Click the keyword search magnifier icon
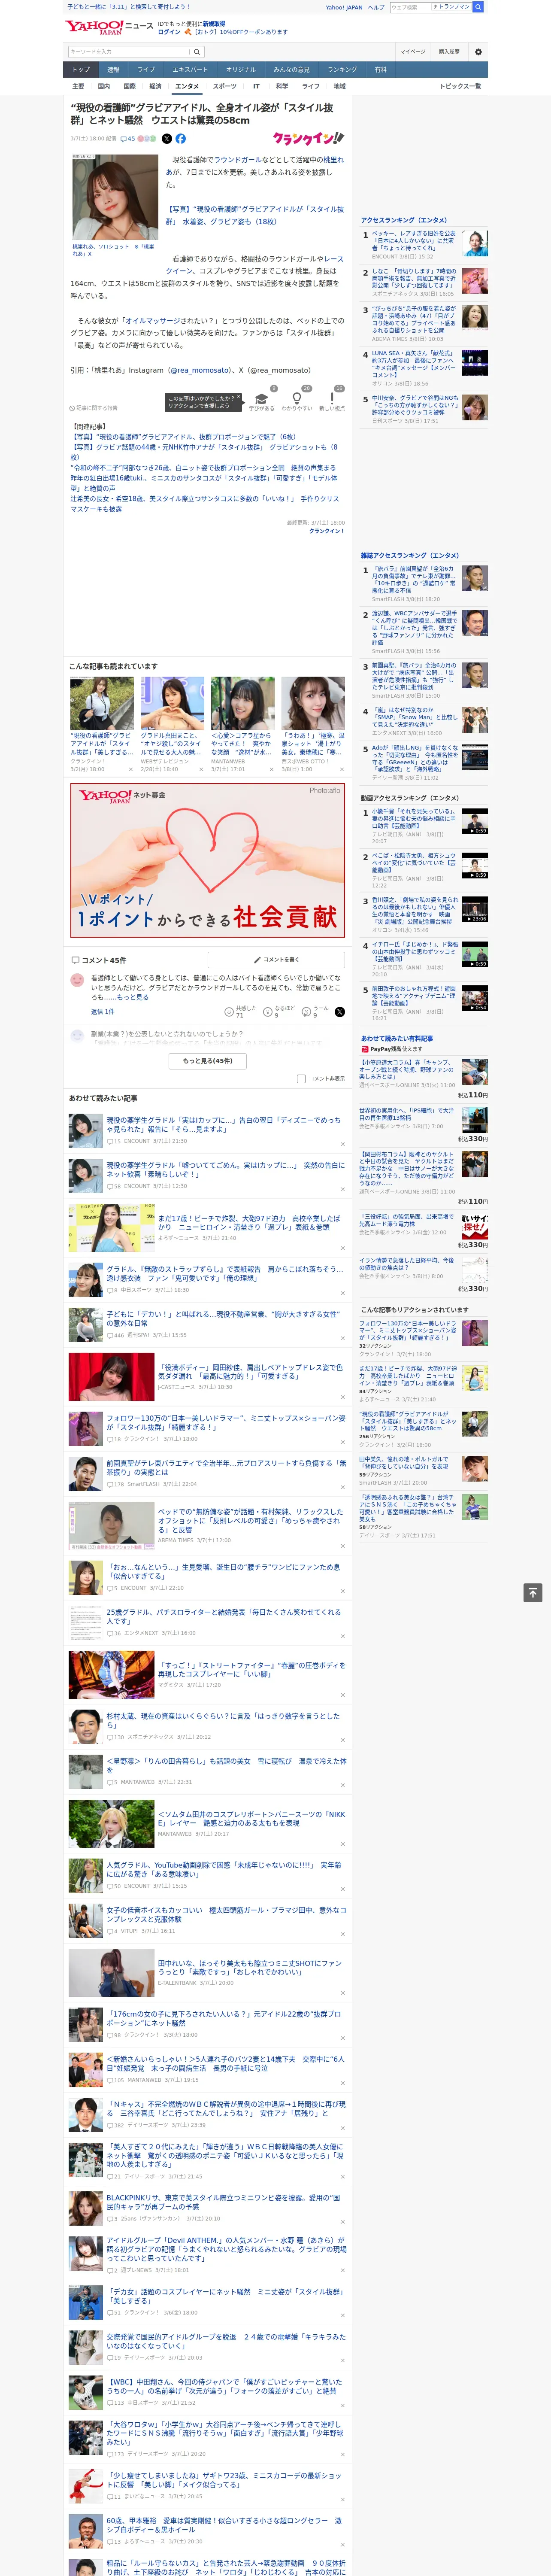 pyautogui.click(x=198, y=52)
